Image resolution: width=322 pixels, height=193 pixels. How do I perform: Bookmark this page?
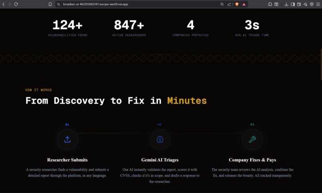50,4
